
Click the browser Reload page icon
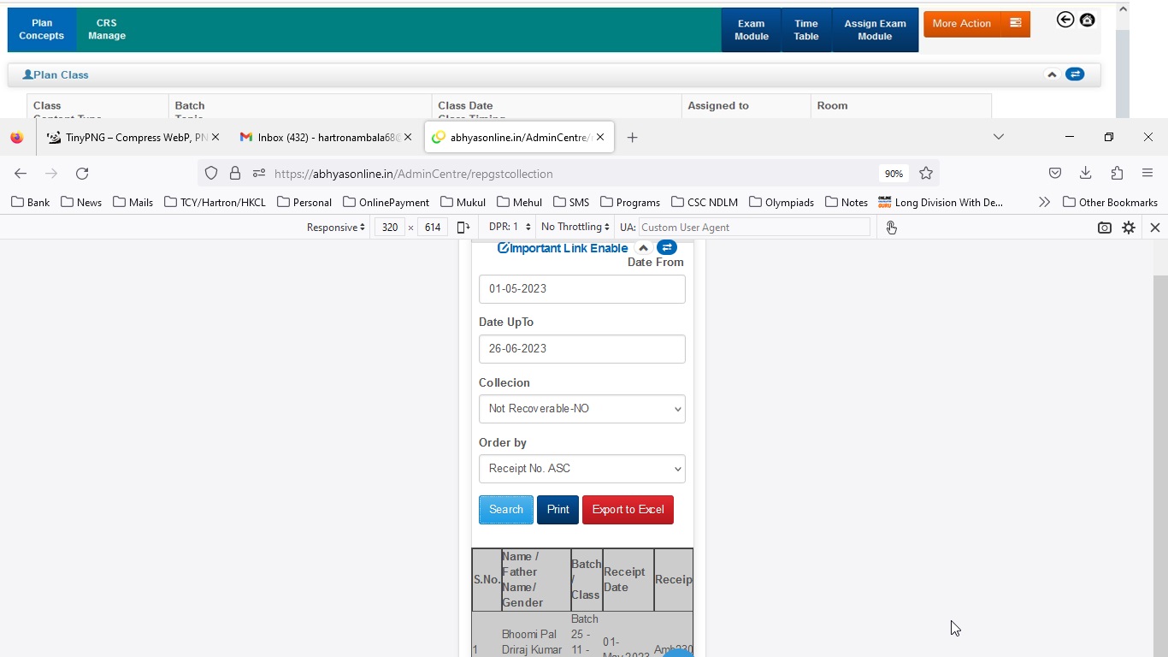82,174
